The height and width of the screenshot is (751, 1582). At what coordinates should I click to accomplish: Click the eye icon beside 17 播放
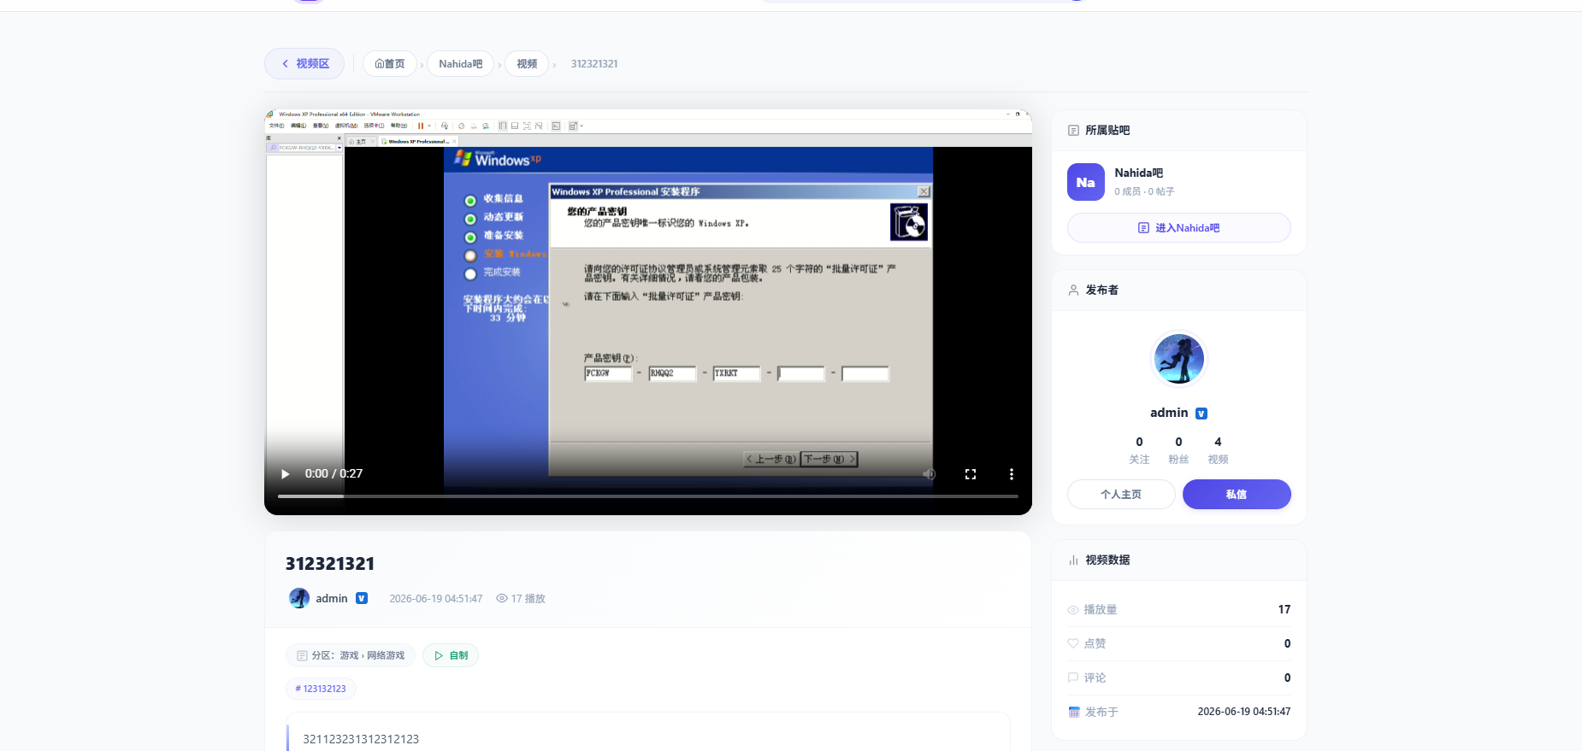(502, 598)
